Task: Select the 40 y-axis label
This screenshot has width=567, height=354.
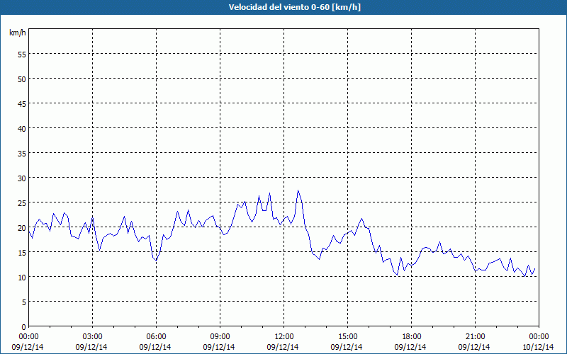Action: [22, 129]
